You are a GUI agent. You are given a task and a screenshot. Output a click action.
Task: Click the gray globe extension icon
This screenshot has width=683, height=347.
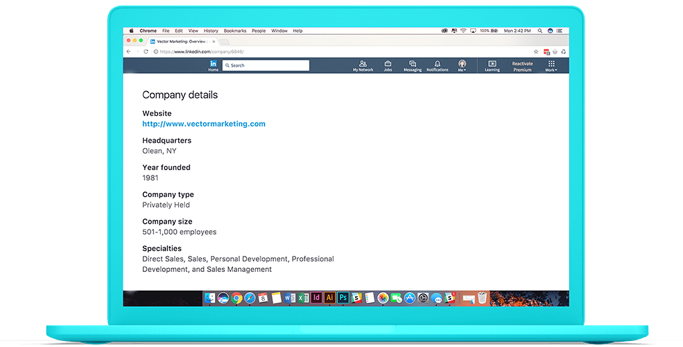click(555, 52)
